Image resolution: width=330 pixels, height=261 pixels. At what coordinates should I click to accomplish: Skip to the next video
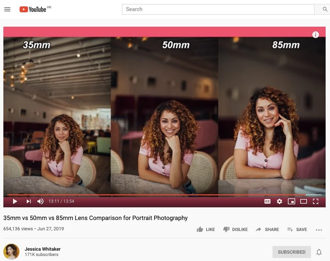tap(29, 201)
